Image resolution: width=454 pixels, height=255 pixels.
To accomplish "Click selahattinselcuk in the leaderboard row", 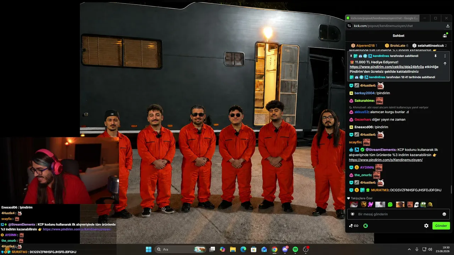I will tap(431, 46).
